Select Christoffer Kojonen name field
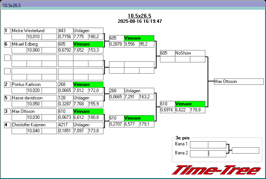266x179 pixels. [34, 125]
